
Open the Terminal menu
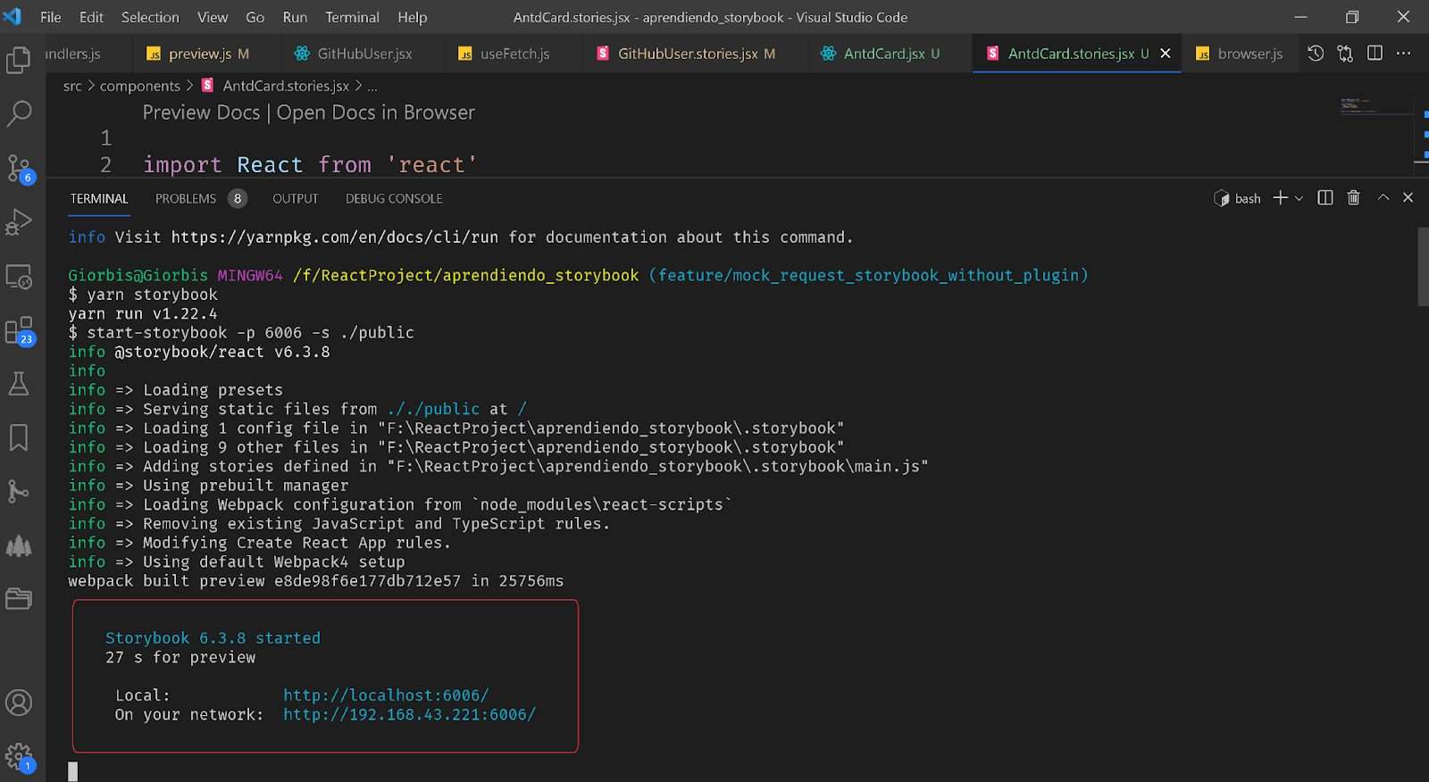(x=352, y=17)
